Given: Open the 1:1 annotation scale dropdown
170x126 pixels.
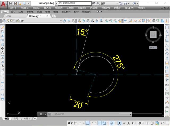Looking at the screenshot, I should tap(134, 123).
